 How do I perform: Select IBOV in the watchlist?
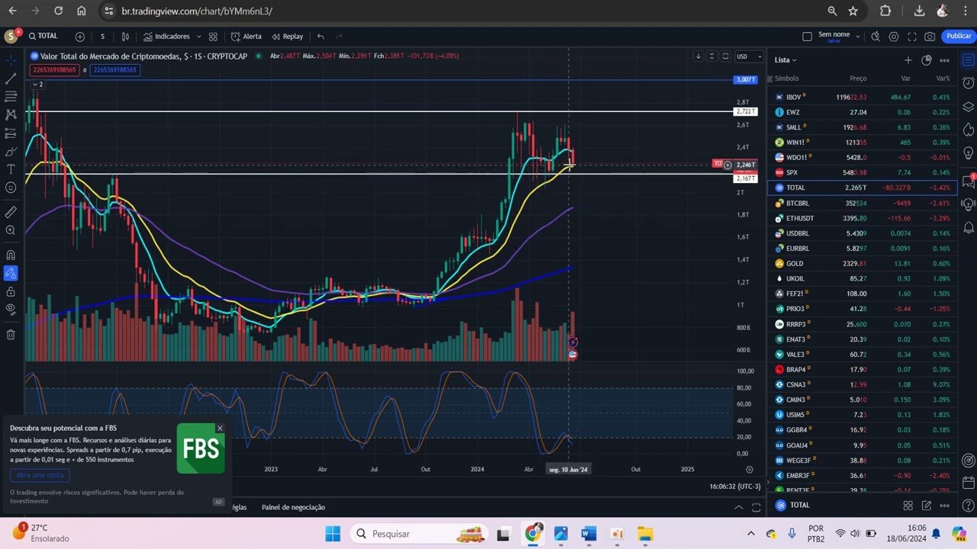pos(863,97)
